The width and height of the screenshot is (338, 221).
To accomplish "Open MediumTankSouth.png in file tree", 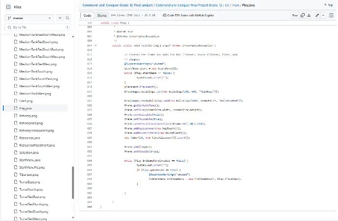I will pos(36,72).
